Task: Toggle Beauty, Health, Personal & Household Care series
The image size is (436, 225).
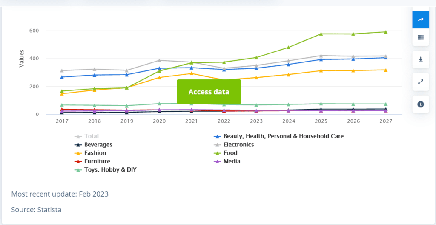Action: tap(283, 136)
